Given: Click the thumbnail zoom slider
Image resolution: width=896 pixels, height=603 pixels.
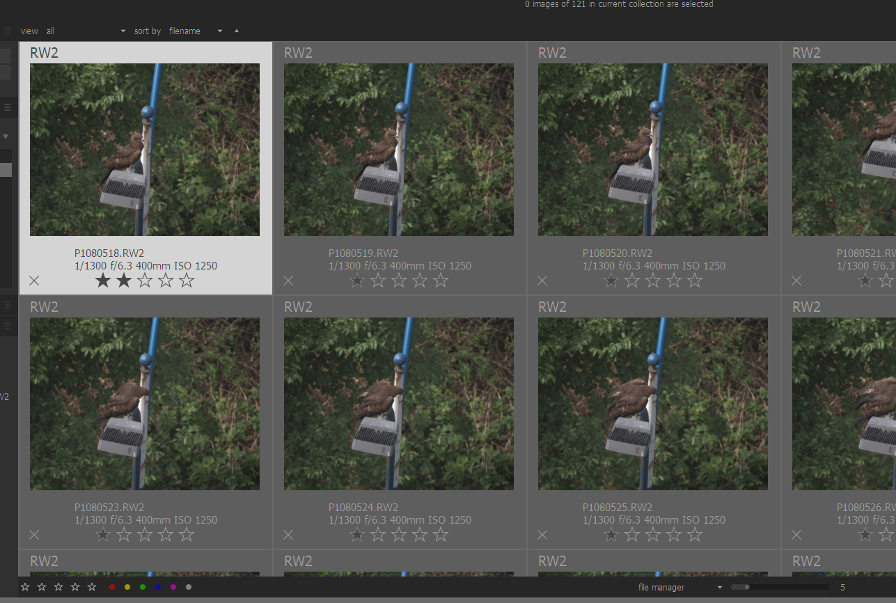Looking at the screenshot, I should pyautogui.click(x=780, y=587).
